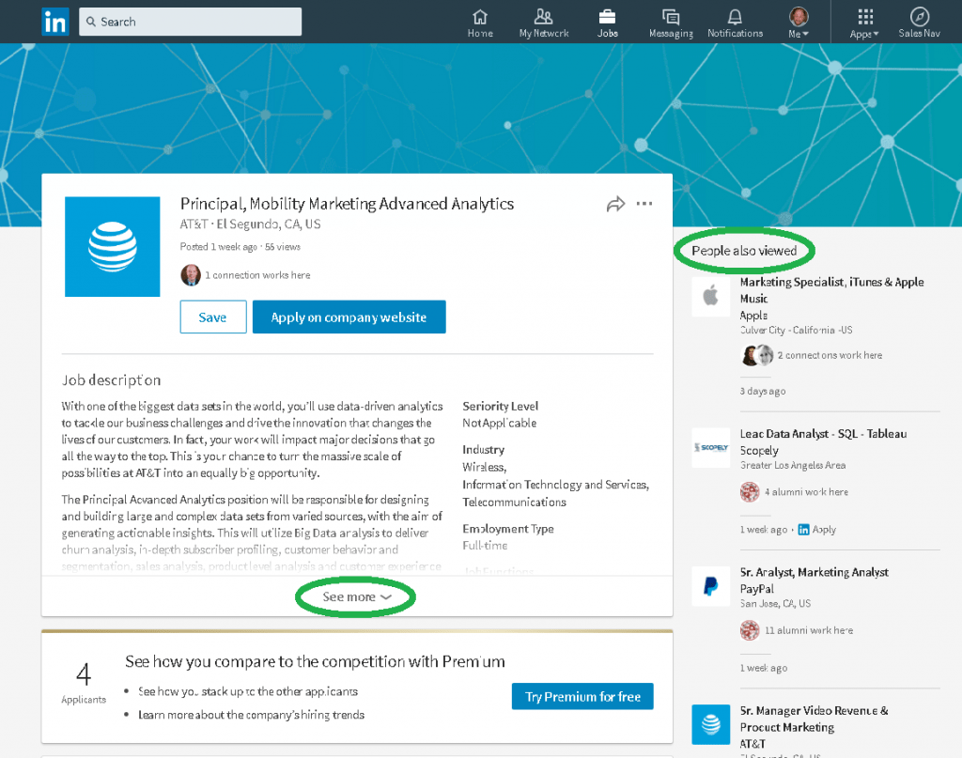Click the LinkedIn Apply icon on Scopely job
Screen dimensions: 962x758
[x=803, y=530]
